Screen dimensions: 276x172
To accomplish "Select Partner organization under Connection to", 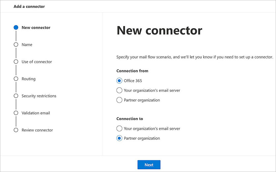I will (119, 138).
